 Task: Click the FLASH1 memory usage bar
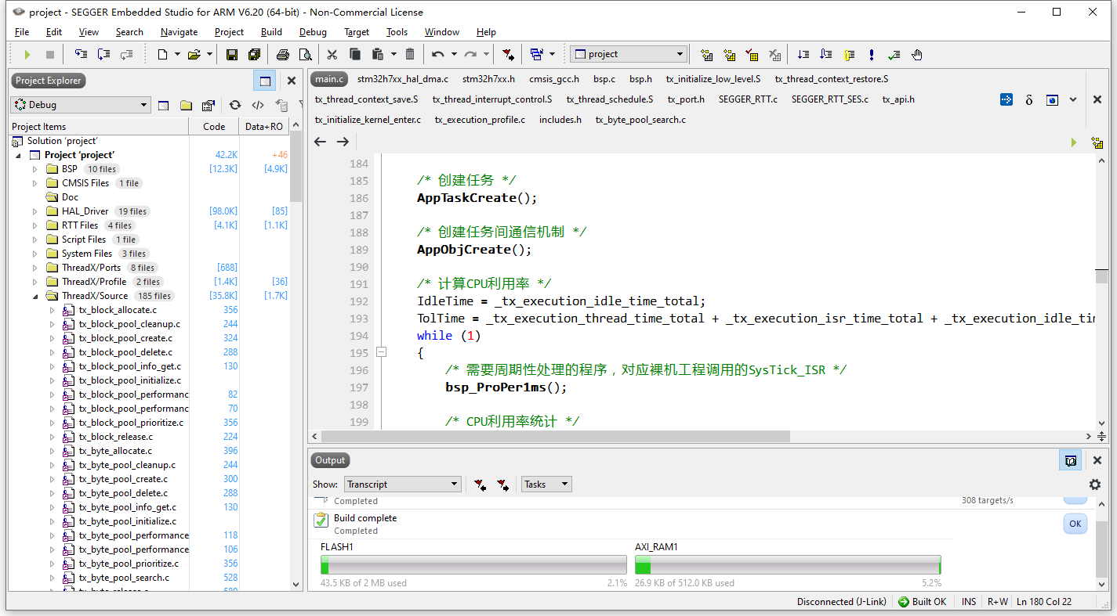(473, 565)
